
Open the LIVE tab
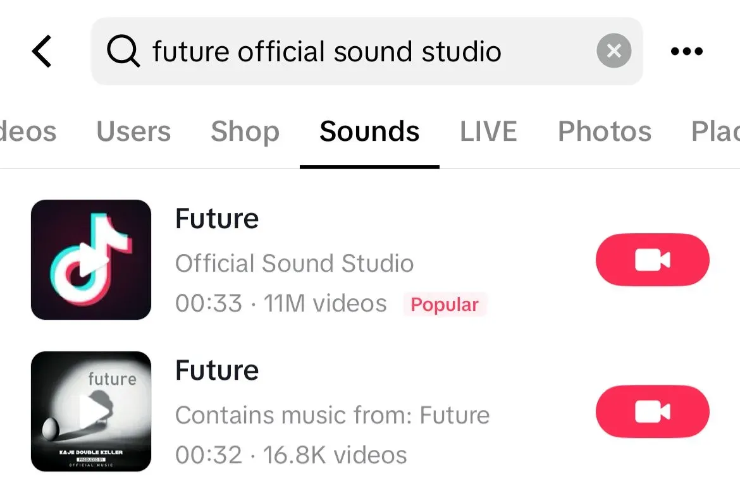click(488, 131)
